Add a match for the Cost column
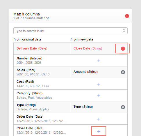141x136 pixels. 99,84
